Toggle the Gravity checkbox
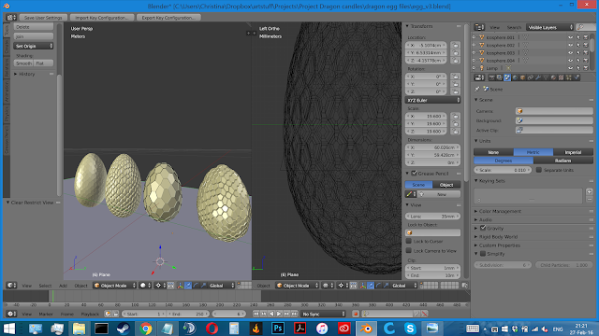 pos(483,228)
